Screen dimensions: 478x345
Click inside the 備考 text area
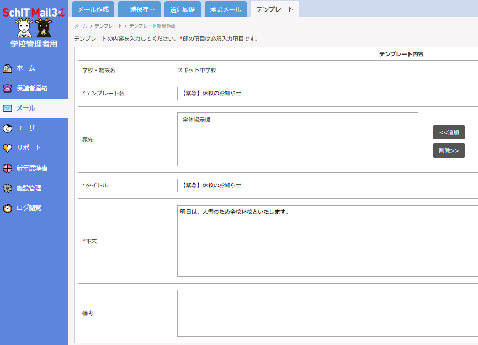(x=327, y=313)
